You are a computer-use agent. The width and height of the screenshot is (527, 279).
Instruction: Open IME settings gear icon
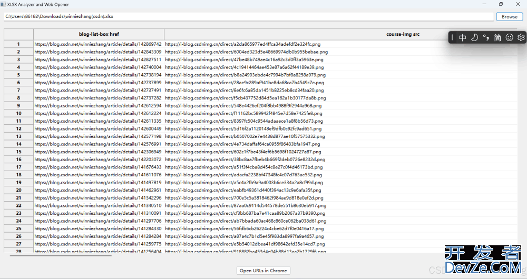tap(521, 37)
